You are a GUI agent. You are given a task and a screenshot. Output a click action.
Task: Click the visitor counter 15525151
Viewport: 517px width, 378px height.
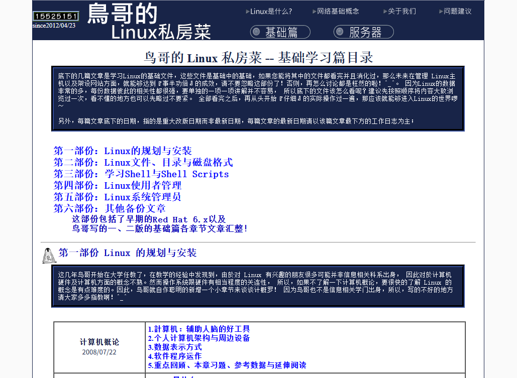click(56, 16)
